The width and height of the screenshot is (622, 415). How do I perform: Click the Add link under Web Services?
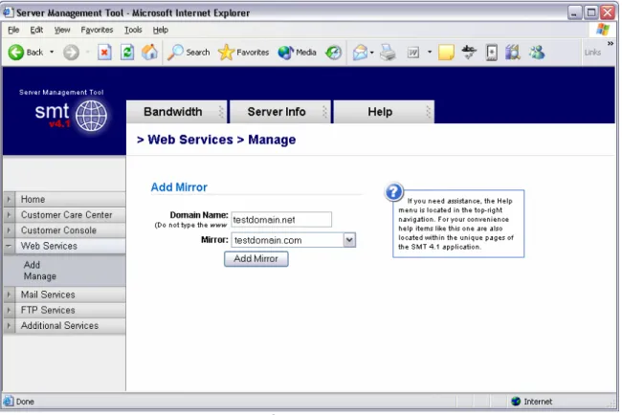(x=32, y=265)
